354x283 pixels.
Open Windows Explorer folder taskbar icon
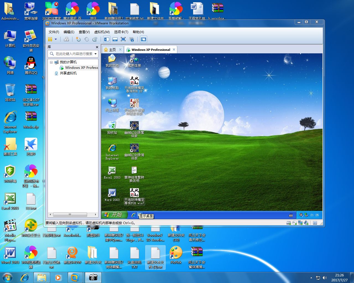[41, 277]
